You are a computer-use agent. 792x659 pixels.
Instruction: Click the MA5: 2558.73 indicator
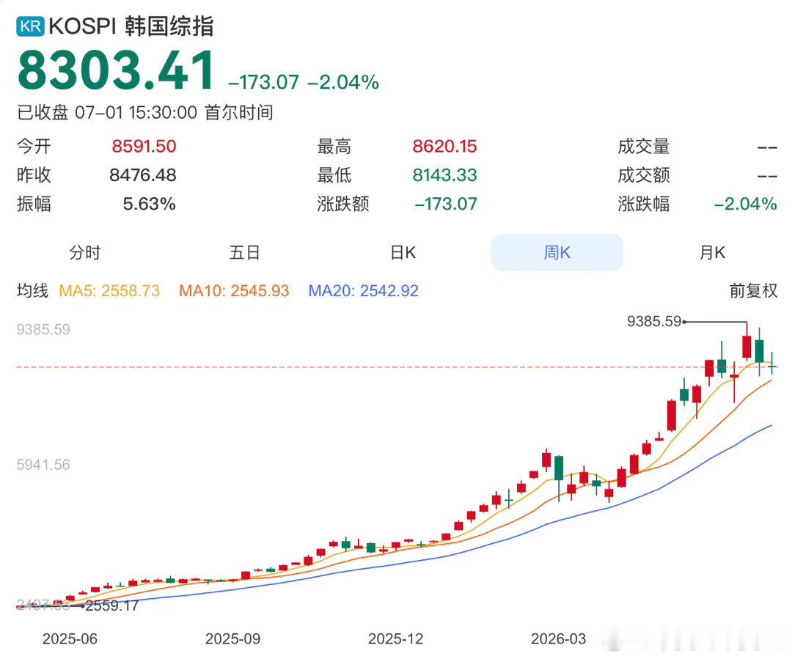109,290
